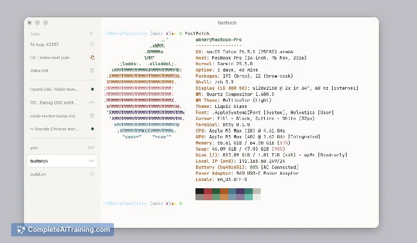This screenshot has height=243, width=417.
Task: Click the Uptime line in the output
Action: [x=227, y=70]
